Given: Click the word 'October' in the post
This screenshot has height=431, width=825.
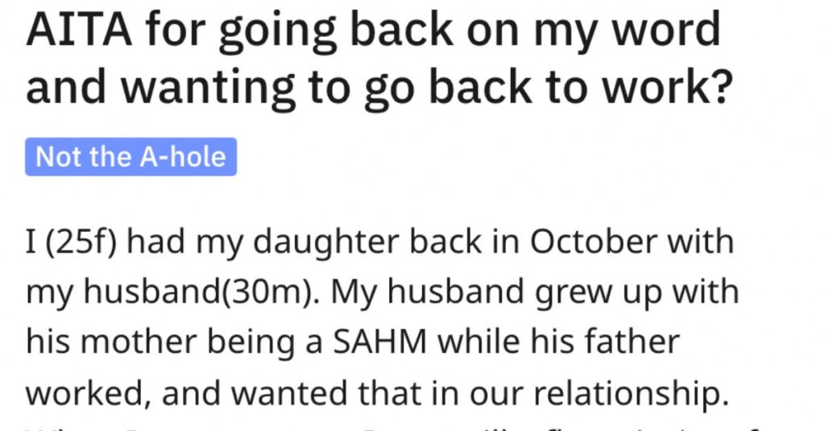Looking at the screenshot, I should pyautogui.click(x=594, y=242).
